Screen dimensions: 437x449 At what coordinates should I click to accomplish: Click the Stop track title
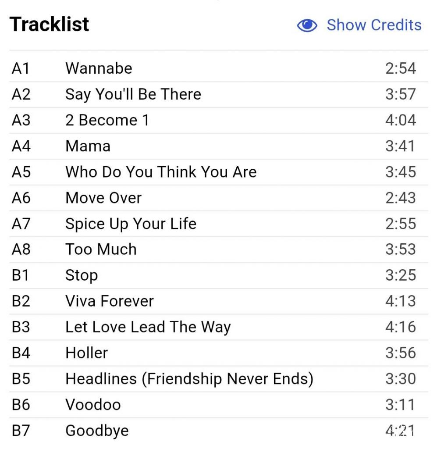coord(82,275)
